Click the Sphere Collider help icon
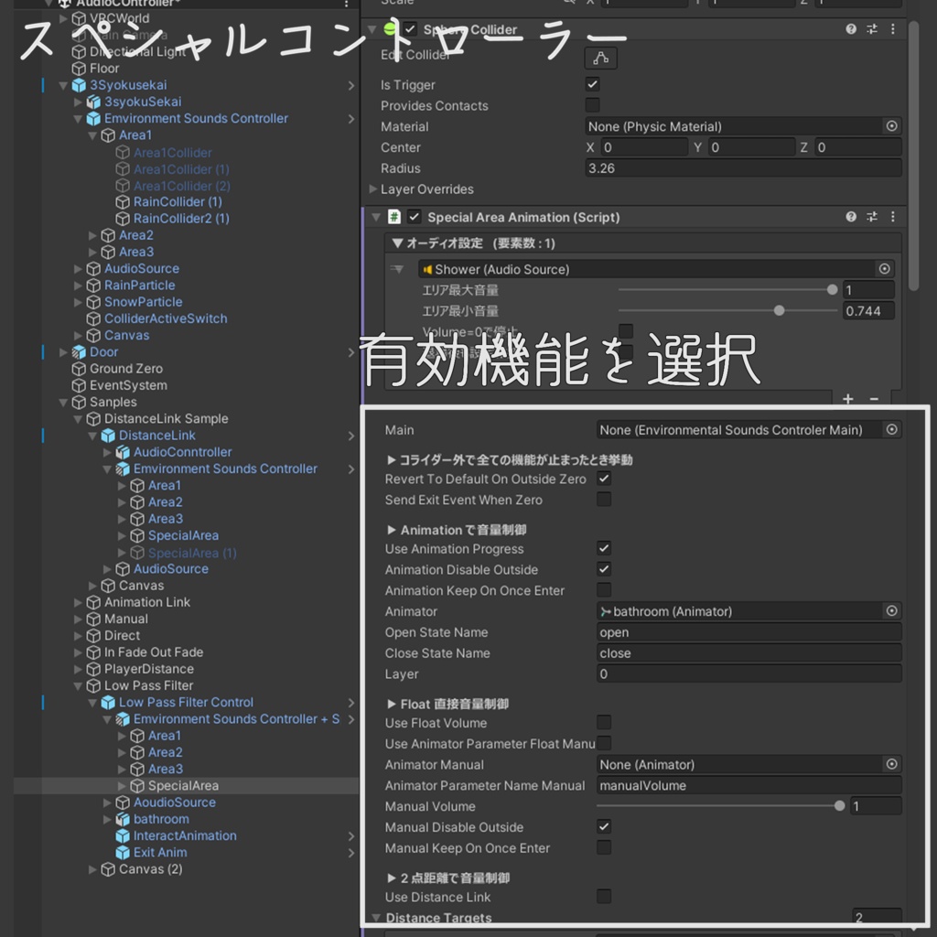 pyautogui.click(x=851, y=28)
